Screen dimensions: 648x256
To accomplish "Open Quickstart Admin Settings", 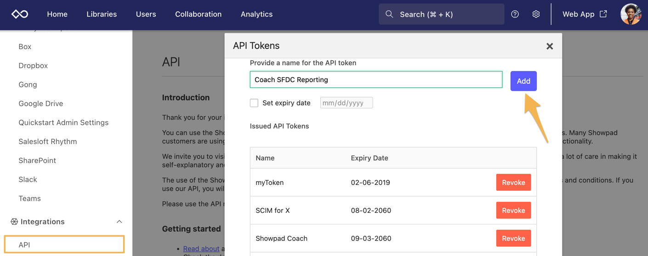I will pyautogui.click(x=63, y=122).
